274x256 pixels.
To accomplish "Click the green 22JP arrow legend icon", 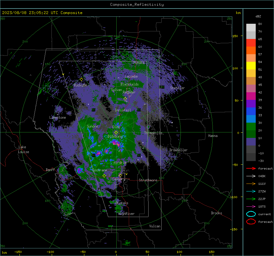I will pyautogui.click(x=251, y=199).
